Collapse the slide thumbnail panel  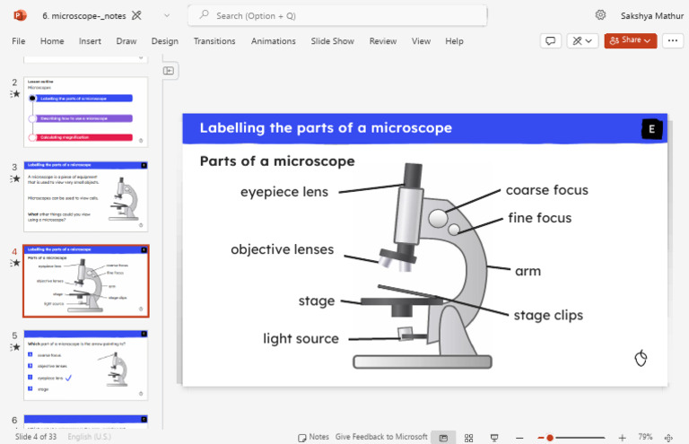point(168,71)
